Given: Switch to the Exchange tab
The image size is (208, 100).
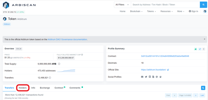Looking at the screenshot, I should pyautogui.click(x=45, y=88).
